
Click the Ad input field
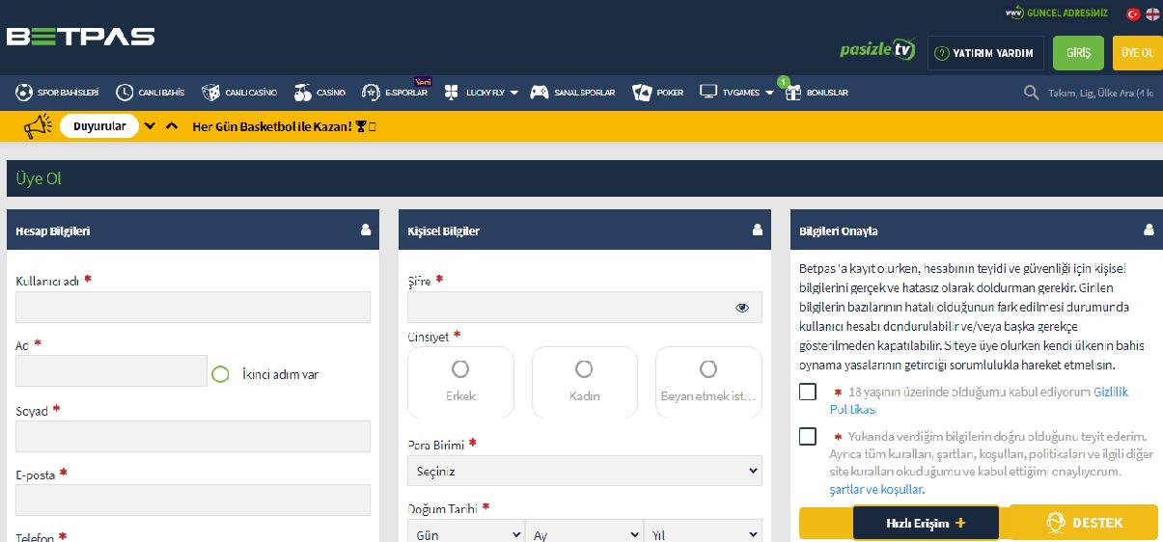click(x=111, y=371)
